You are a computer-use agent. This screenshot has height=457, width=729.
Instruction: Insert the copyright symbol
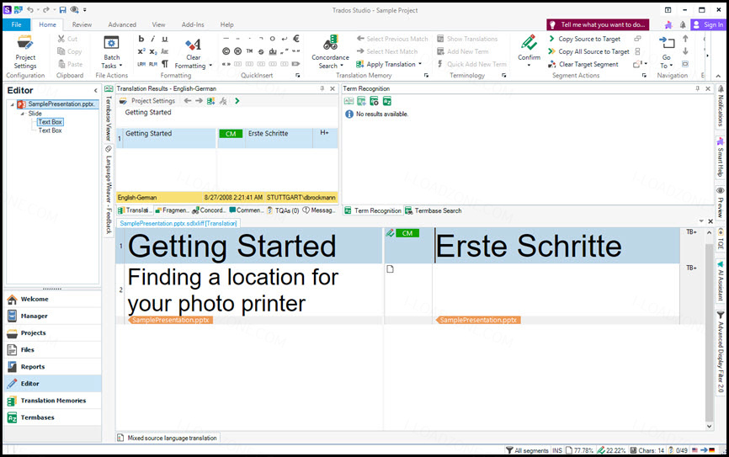click(226, 51)
